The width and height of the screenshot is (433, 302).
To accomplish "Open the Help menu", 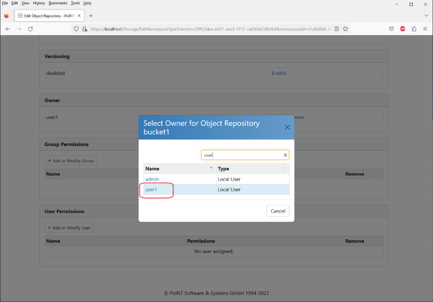I will pyautogui.click(x=87, y=3).
